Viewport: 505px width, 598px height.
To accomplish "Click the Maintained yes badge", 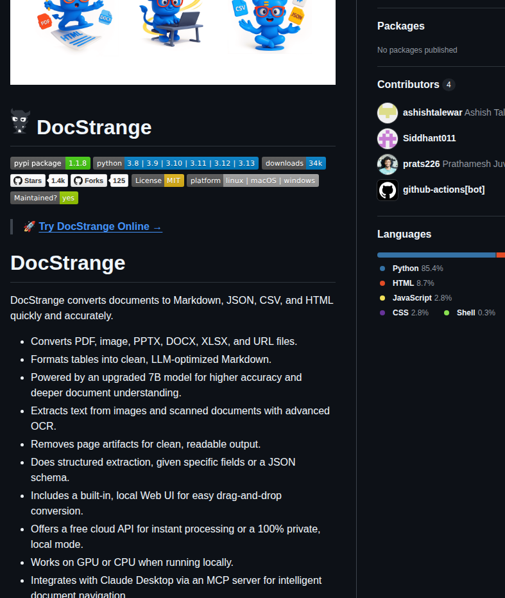I will pyautogui.click(x=44, y=198).
